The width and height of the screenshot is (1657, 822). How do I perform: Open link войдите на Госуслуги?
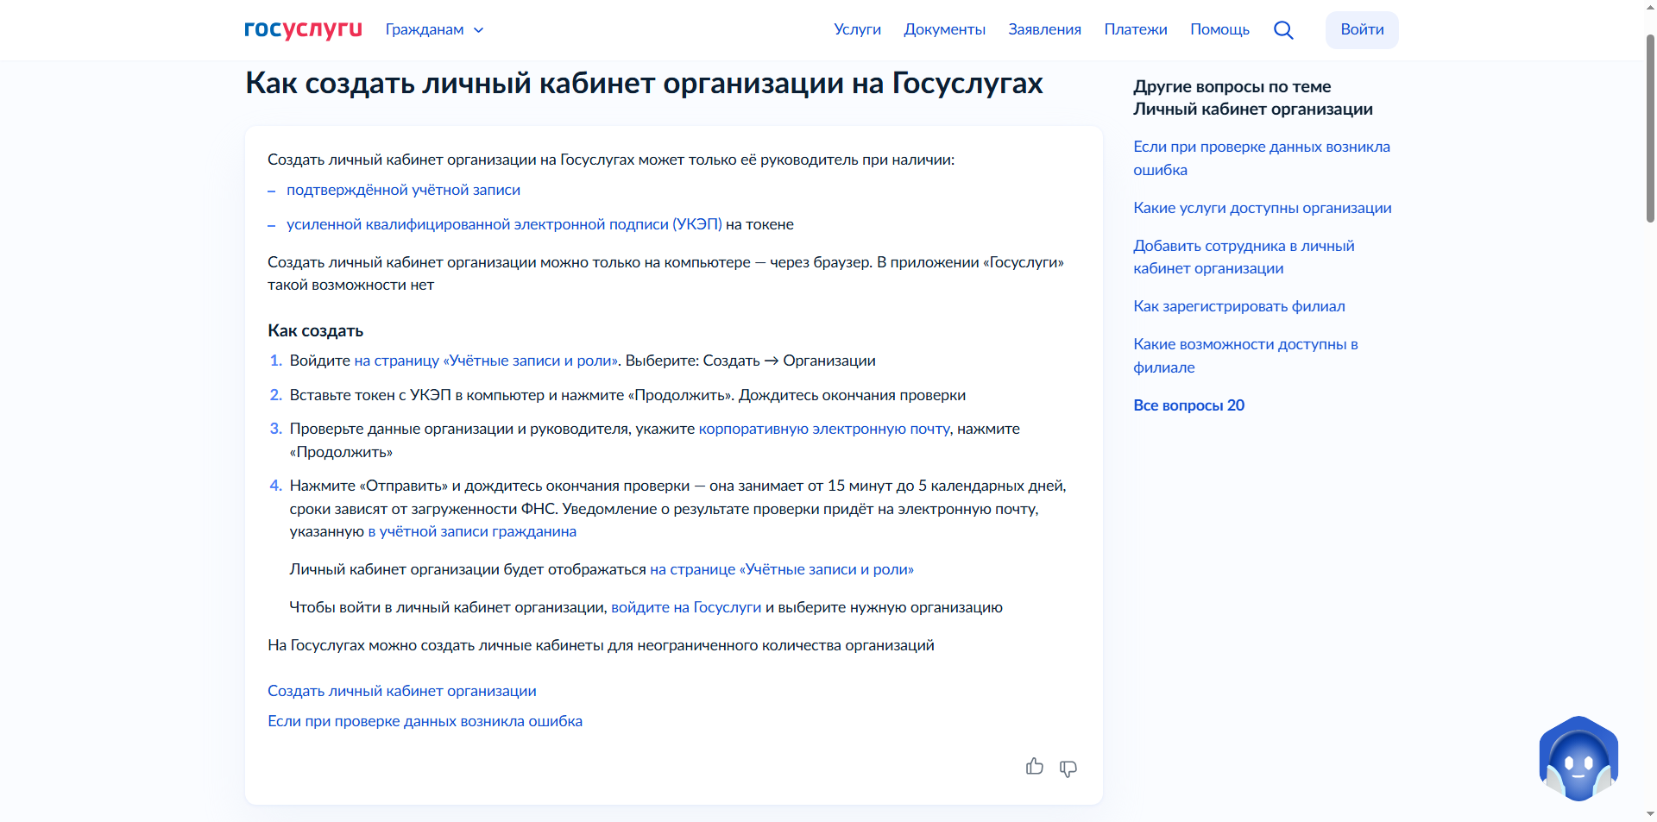click(x=686, y=607)
